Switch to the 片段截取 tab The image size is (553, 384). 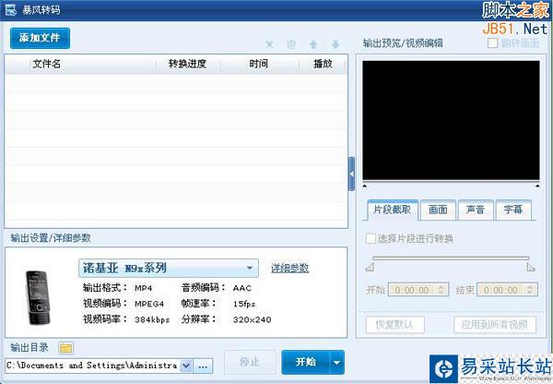coord(393,210)
